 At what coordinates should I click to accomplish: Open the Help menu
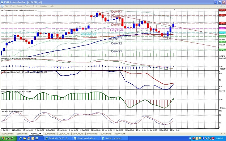pos(52,6)
